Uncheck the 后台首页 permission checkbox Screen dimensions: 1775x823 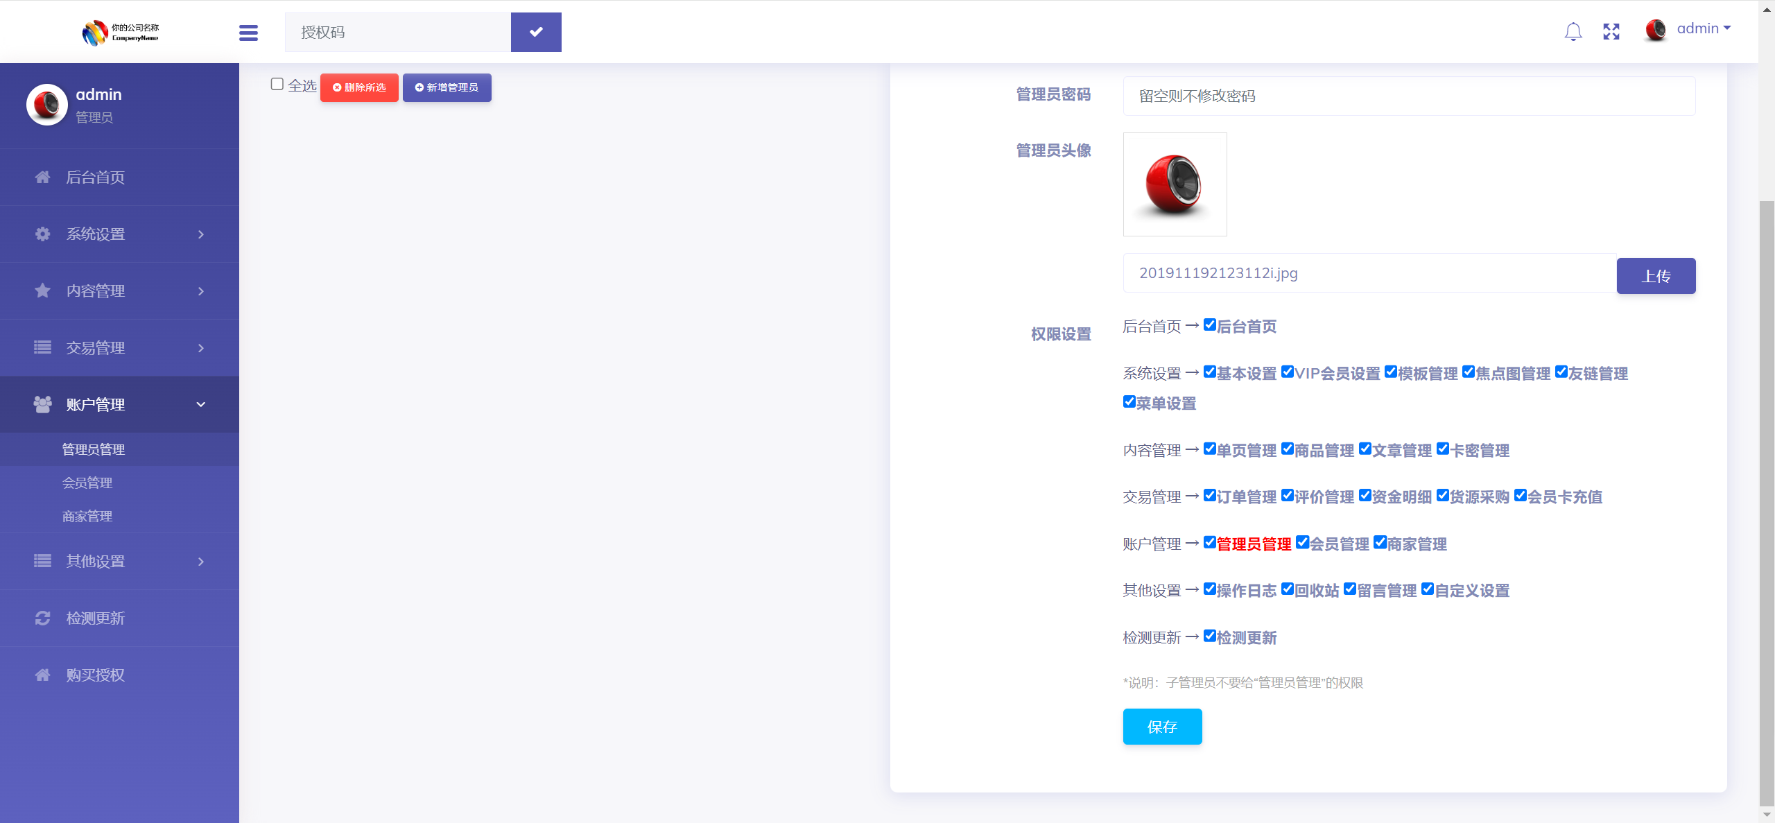coord(1210,324)
